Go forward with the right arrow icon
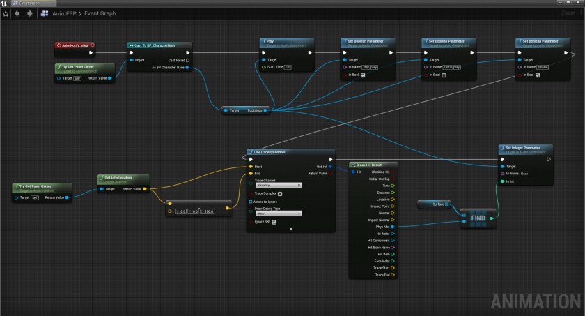The width and height of the screenshot is (585, 316). click(x=29, y=13)
